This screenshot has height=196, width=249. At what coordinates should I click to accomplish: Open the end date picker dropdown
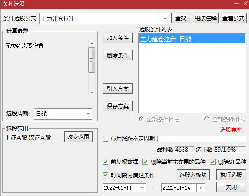coord(200,188)
